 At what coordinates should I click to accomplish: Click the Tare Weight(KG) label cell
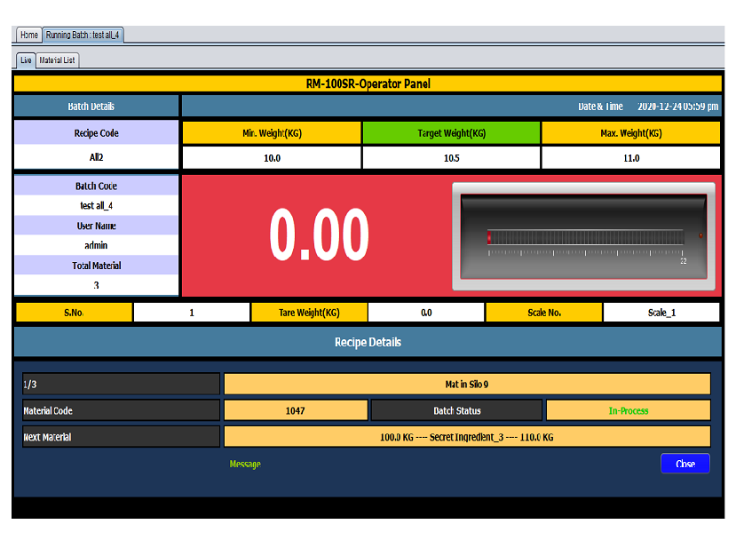click(x=309, y=312)
